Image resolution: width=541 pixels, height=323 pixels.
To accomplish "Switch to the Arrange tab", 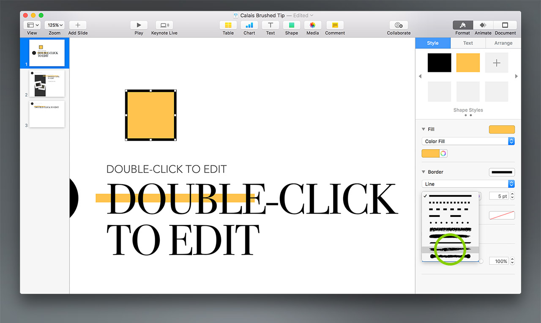I will 503,43.
